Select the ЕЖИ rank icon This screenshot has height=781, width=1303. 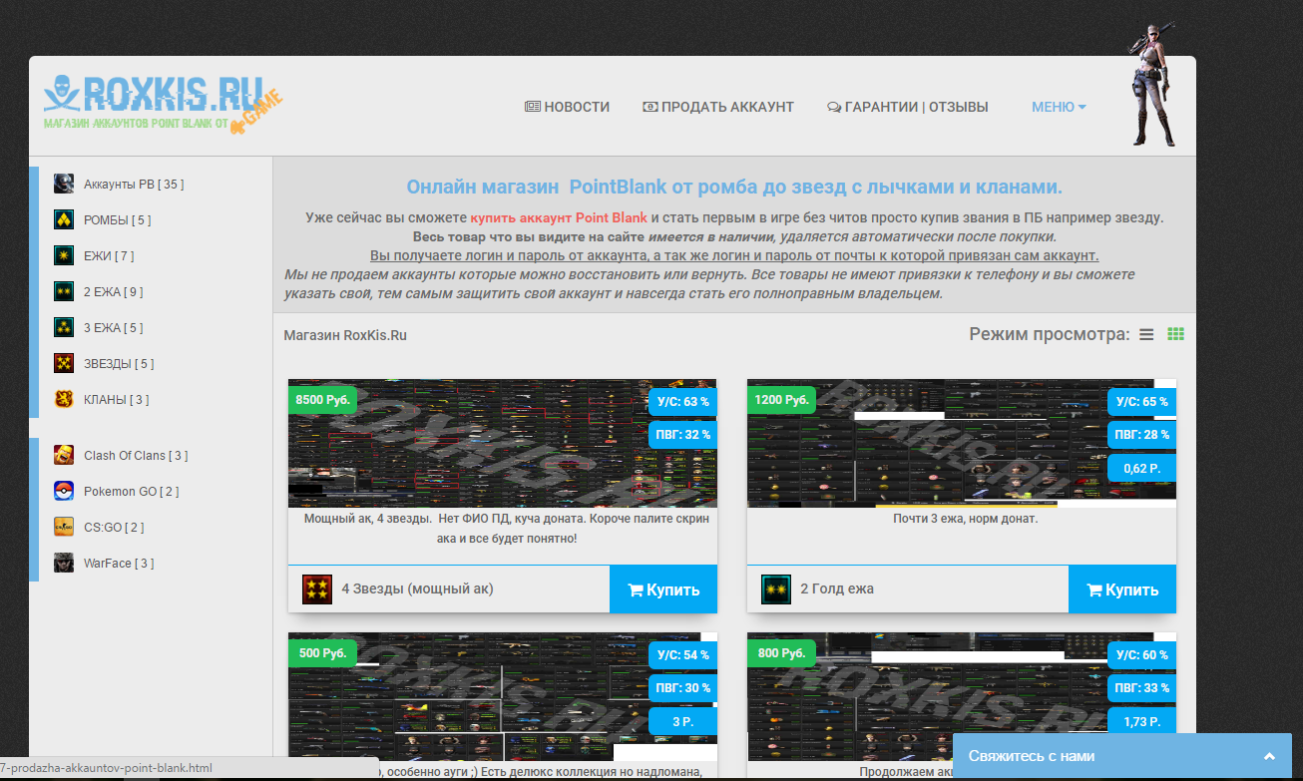coord(64,255)
